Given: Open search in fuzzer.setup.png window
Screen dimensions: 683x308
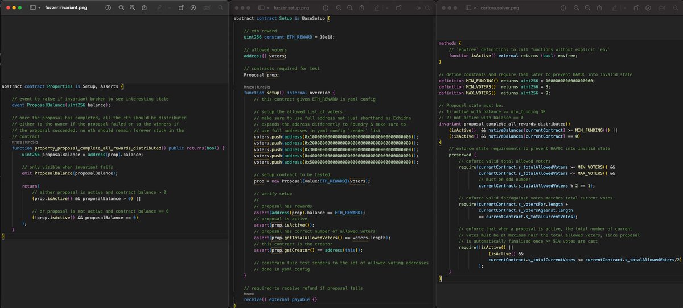Looking at the screenshot, I should pyautogui.click(x=427, y=8).
